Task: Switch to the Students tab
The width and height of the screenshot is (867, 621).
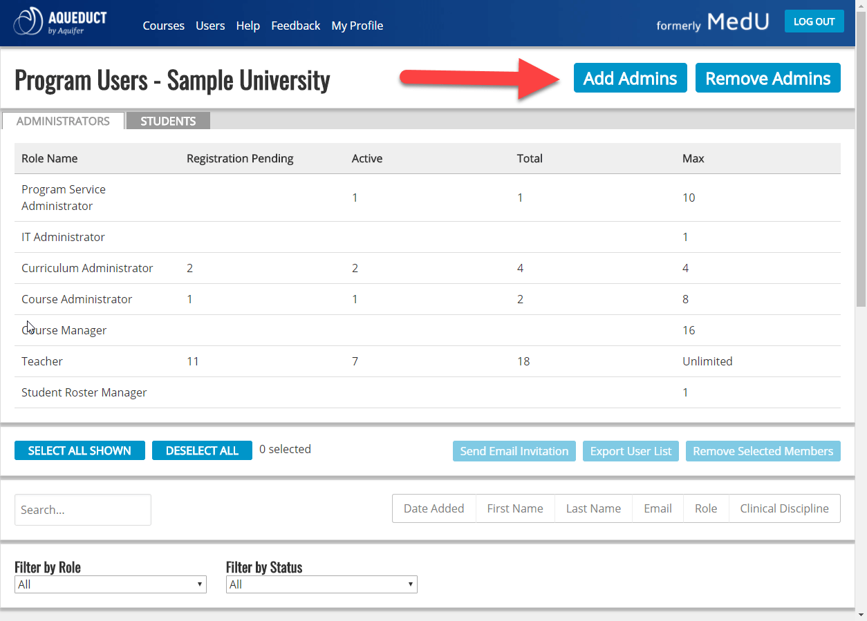Action: pos(168,121)
